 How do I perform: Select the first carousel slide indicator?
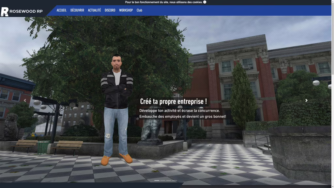tap(157, 180)
